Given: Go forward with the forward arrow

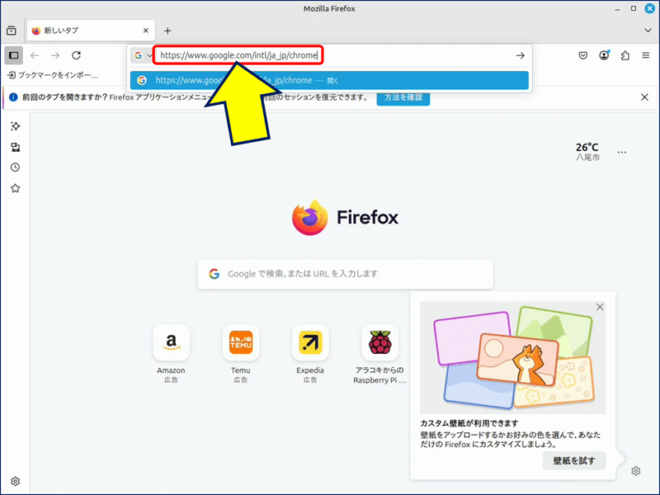Looking at the screenshot, I should [x=55, y=55].
